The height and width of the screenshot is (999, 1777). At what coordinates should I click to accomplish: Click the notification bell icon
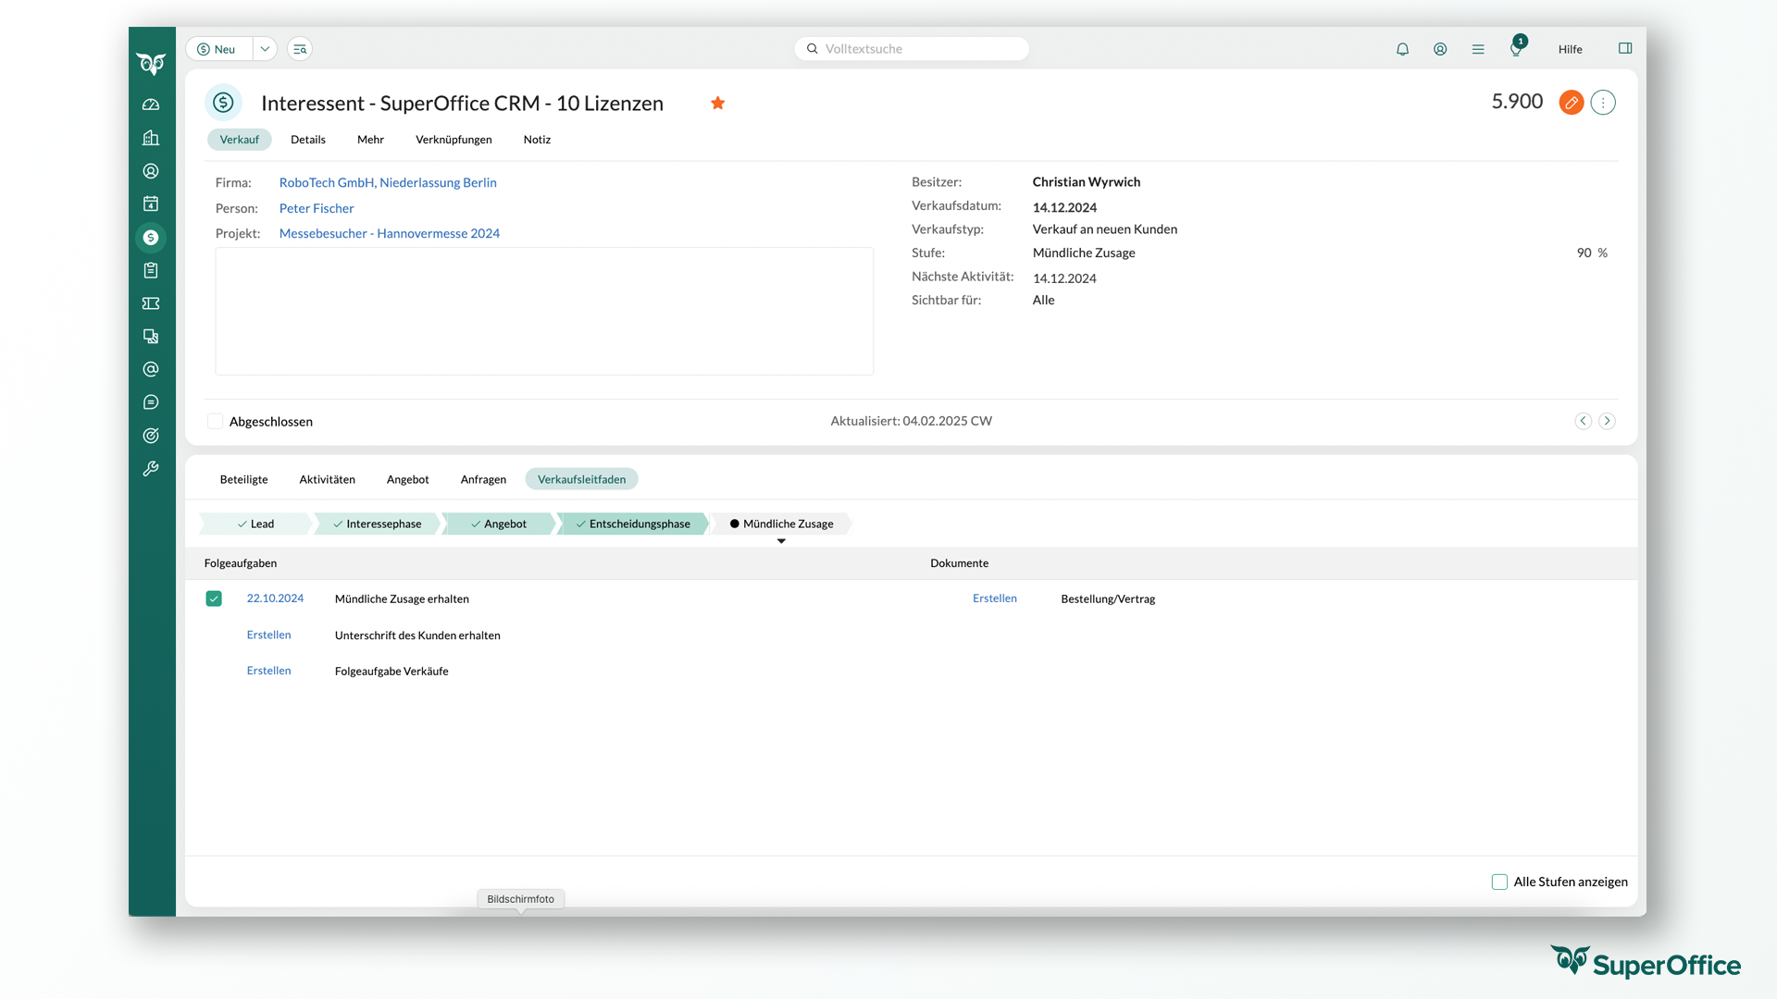pos(1402,49)
